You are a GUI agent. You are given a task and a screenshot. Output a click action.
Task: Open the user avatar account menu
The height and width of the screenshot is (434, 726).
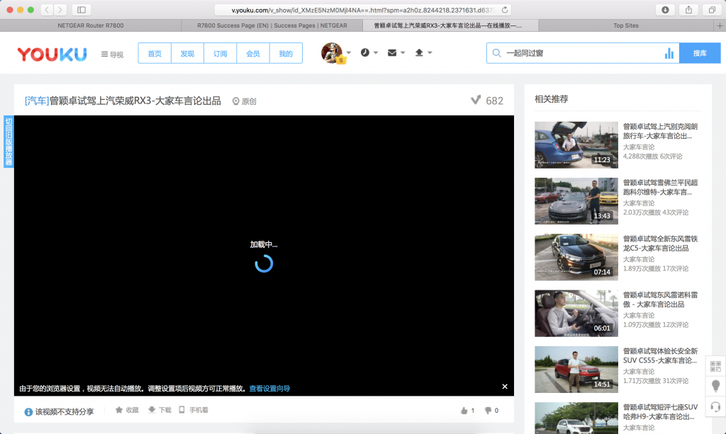pos(332,53)
